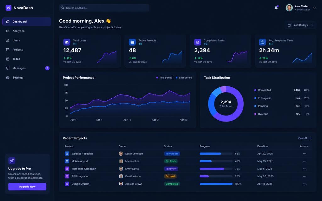Click Emily Davis's avatar

pyautogui.click(x=121, y=169)
